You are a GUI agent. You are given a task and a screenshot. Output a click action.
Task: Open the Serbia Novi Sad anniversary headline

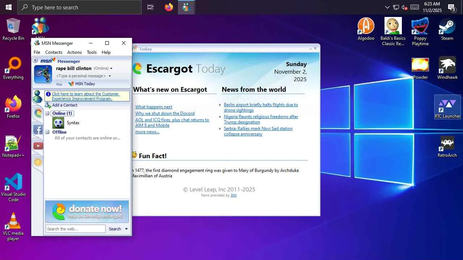coord(258,131)
